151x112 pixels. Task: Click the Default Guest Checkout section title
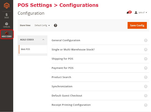click(67, 96)
